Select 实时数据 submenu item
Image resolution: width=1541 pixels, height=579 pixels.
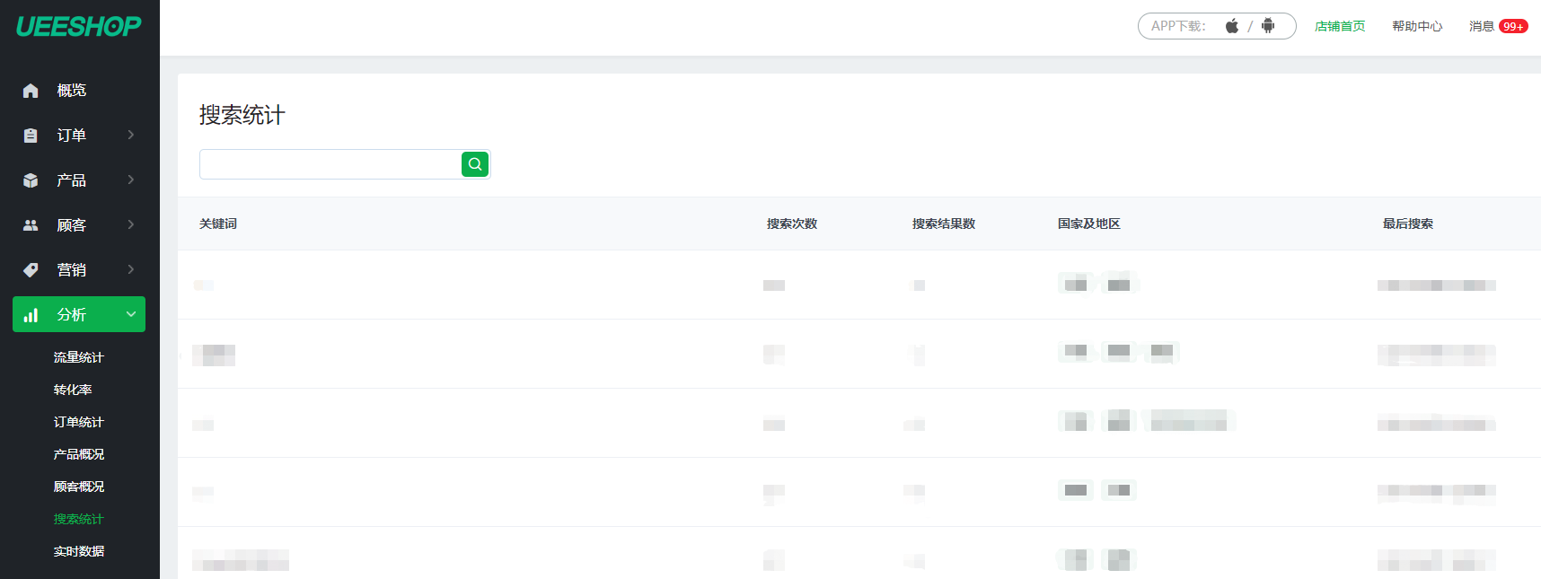tap(79, 551)
